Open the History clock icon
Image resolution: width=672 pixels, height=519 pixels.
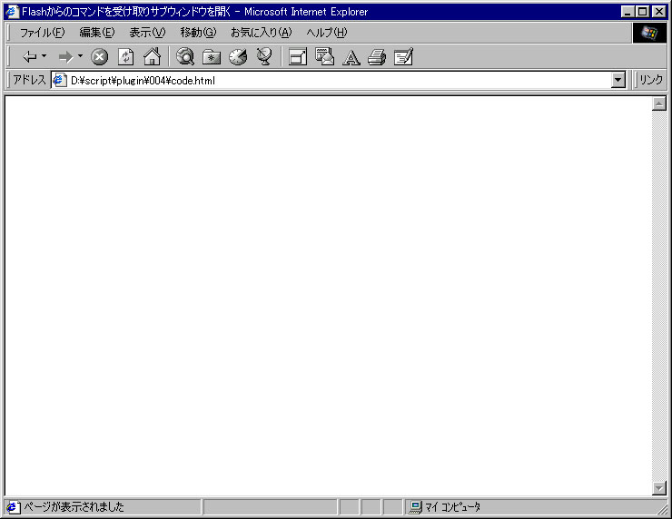[238, 57]
